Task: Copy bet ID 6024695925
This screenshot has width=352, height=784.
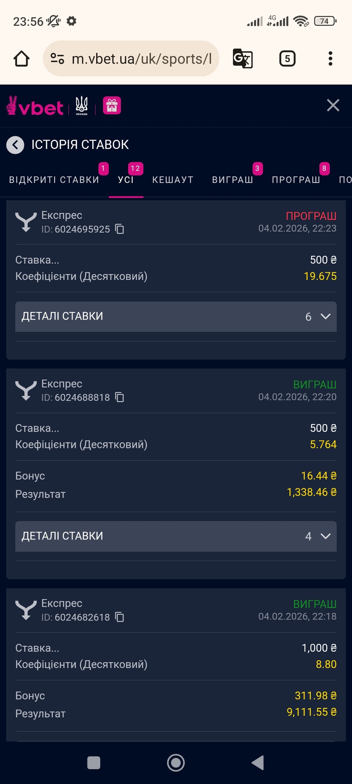Action: (120, 229)
